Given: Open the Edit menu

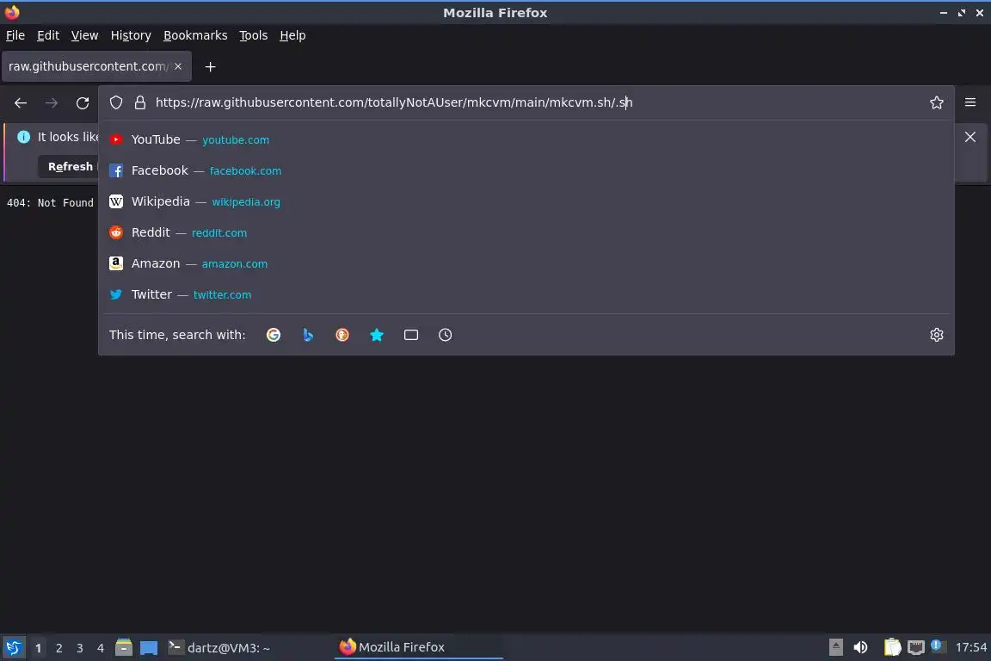Looking at the screenshot, I should [48, 35].
